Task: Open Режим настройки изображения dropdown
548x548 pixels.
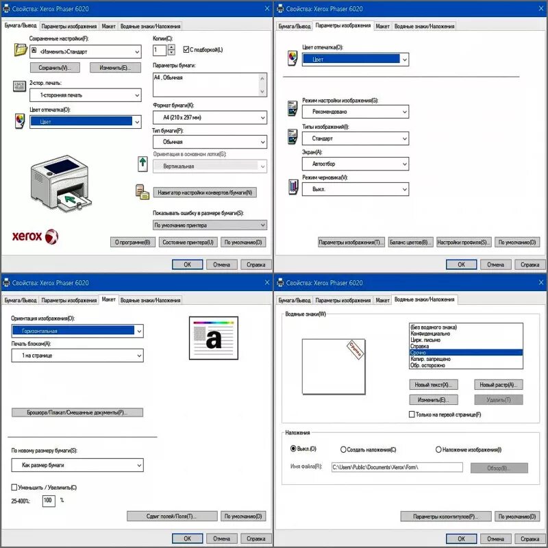Action: point(356,112)
